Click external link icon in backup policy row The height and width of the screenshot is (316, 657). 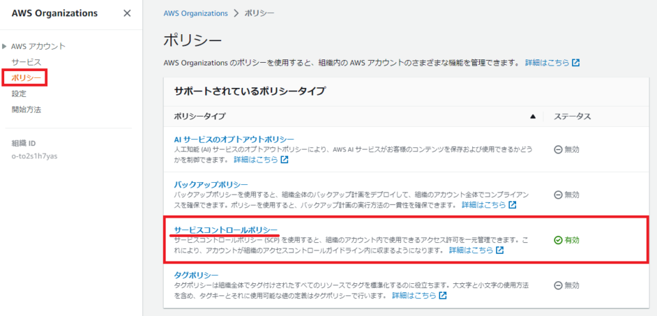[x=513, y=205]
